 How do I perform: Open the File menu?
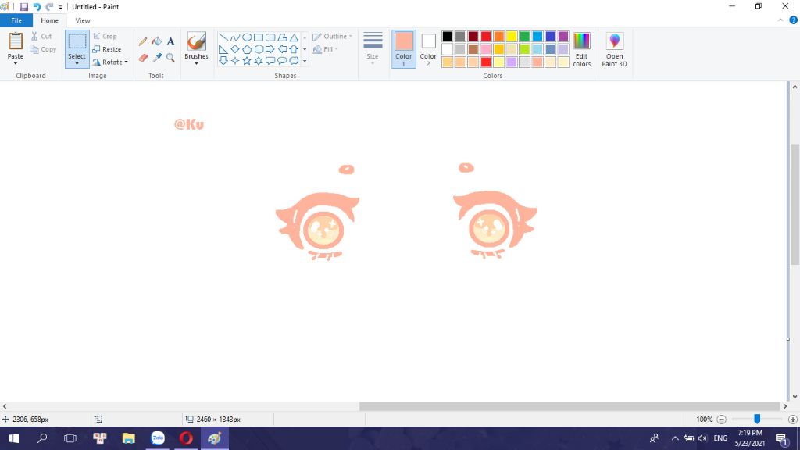pos(16,20)
